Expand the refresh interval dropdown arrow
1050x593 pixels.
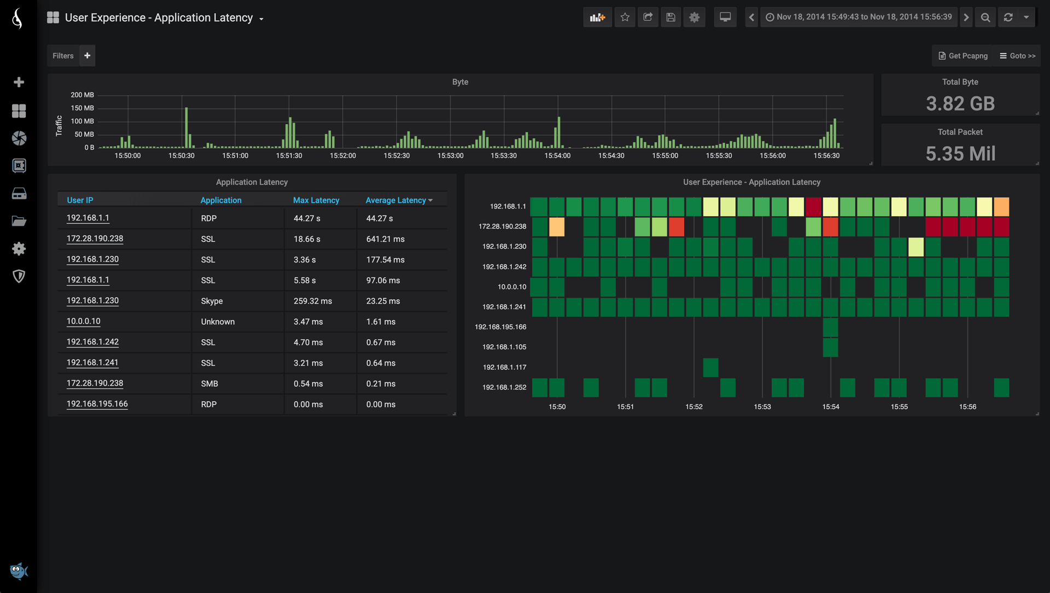[x=1026, y=18]
